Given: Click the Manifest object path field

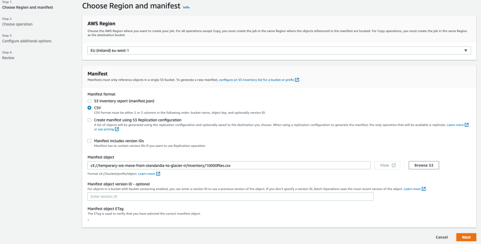Looking at the screenshot, I should click(x=229, y=165).
